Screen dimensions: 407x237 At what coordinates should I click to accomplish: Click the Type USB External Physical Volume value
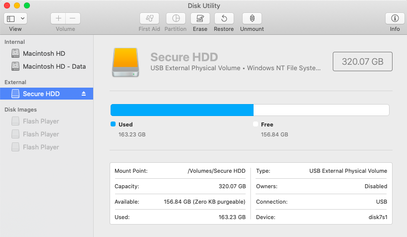pos(348,171)
